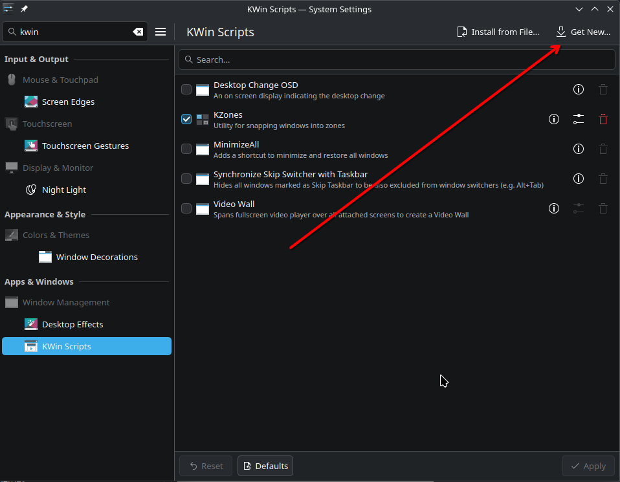This screenshot has width=620, height=482.
Task: Show info for Video Wall script
Action: (553, 208)
